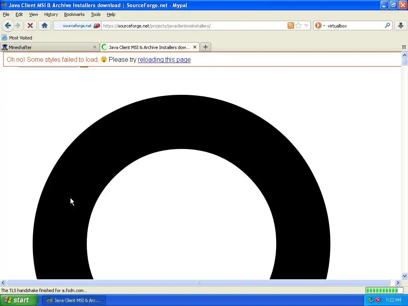Image resolution: width=408 pixels, height=306 pixels.
Task: Open the Tools menu
Action: tap(96, 14)
